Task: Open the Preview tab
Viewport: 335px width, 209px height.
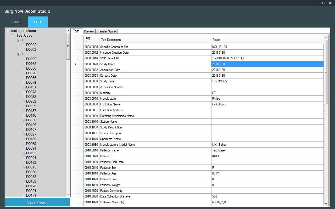Action: (89, 31)
